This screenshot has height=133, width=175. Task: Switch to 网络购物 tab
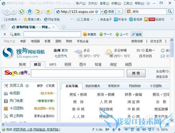(x=135, y=86)
